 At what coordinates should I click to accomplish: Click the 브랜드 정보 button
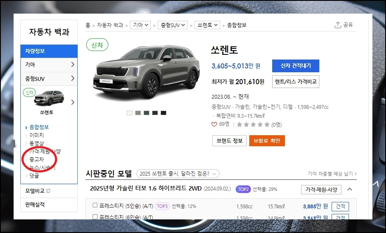[229, 141]
